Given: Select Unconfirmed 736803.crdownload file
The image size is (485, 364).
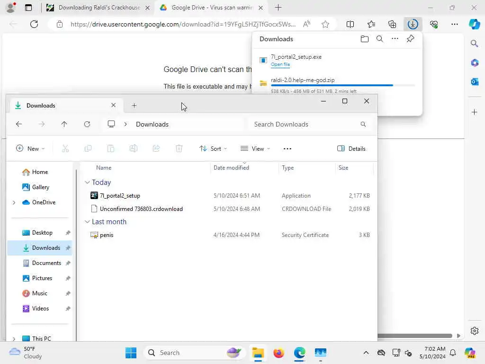Looking at the screenshot, I should [230, 209].
